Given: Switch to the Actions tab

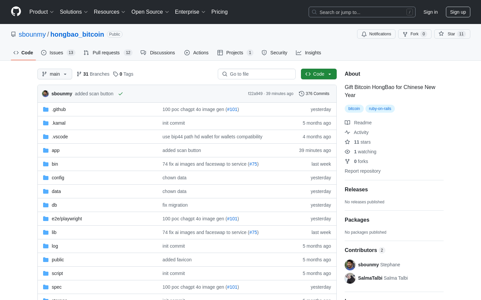Looking at the screenshot, I should point(196,53).
